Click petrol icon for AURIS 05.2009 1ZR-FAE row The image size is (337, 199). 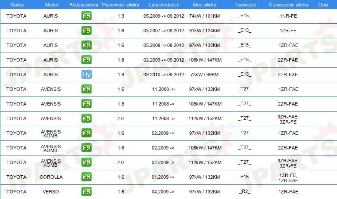(x=86, y=45)
